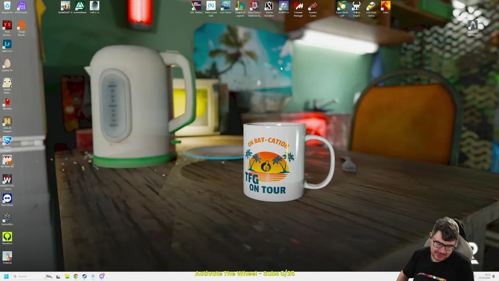Viewport: 499px width, 281px height.
Task: Launch League of Legends from desktop
Action: (240, 9)
